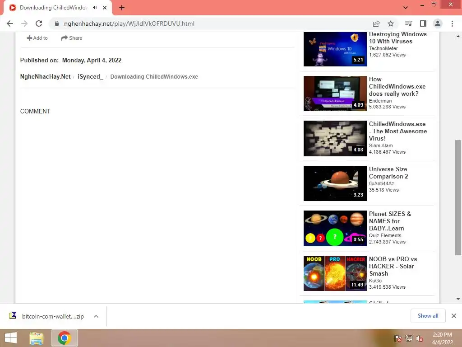Click the forward navigation arrow
Screen dimensions: 462x347
(x=24, y=23)
